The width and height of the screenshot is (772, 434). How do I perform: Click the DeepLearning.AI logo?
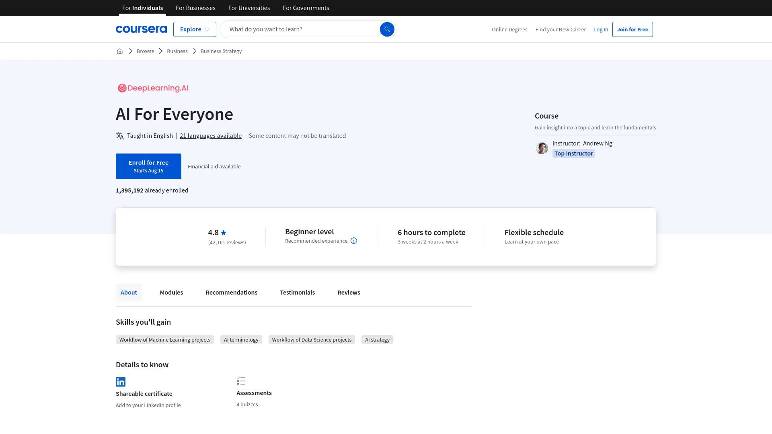pos(153,88)
